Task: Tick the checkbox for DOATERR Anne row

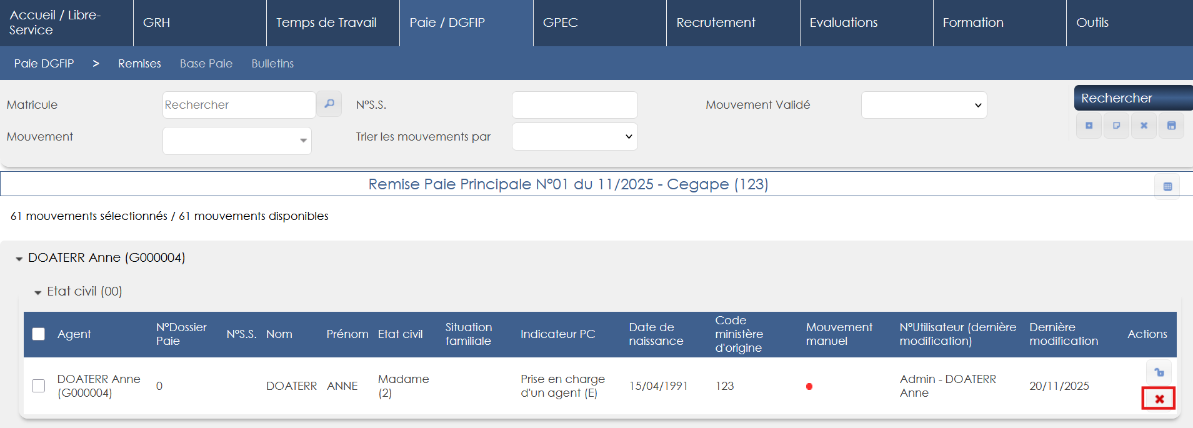Action: coord(39,386)
